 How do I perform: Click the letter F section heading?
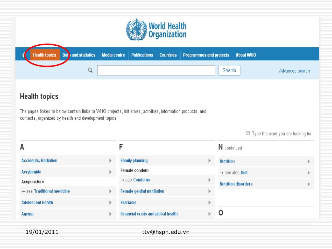(x=121, y=147)
